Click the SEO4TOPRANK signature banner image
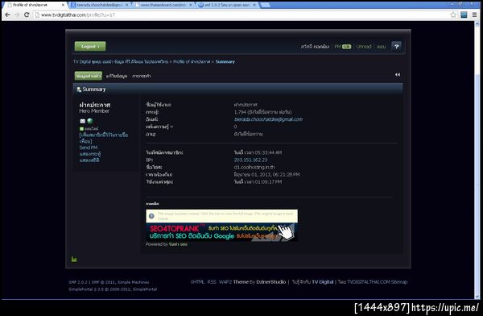 [x=221, y=232]
